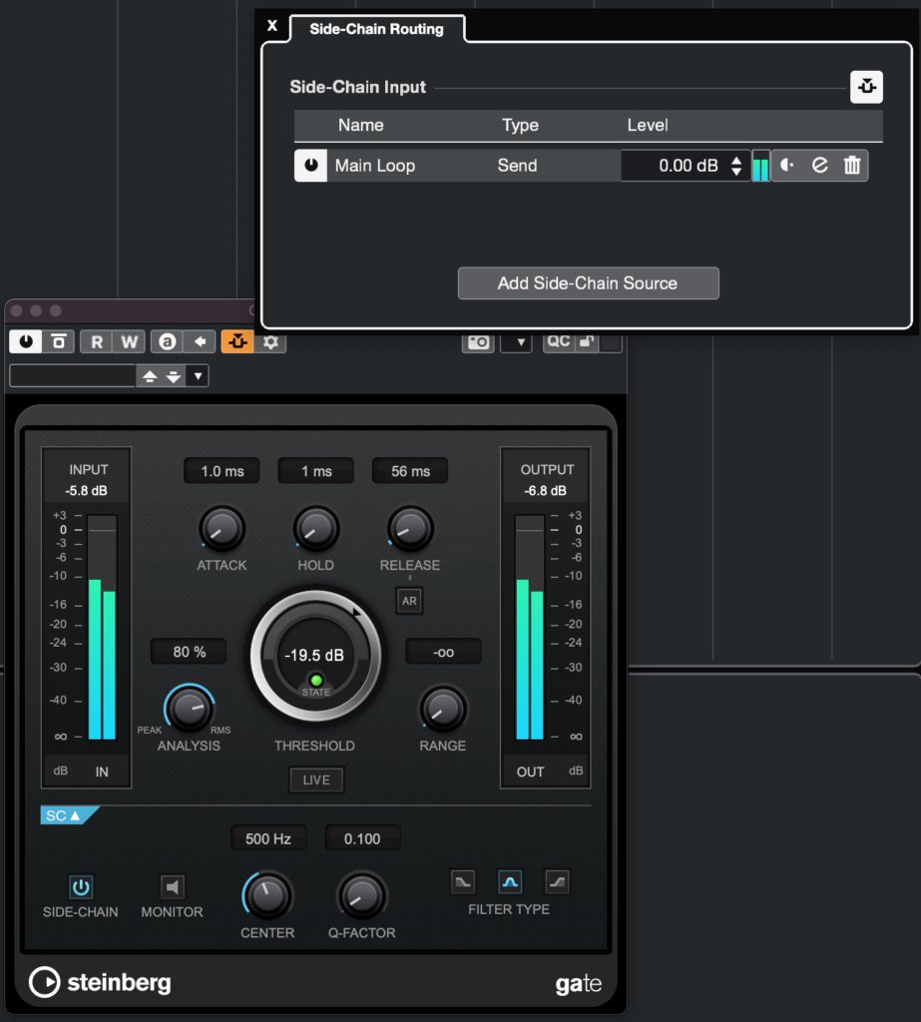This screenshot has height=1022, width=921.
Task: Click the THRESHOLD dial
Action: pos(315,656)
